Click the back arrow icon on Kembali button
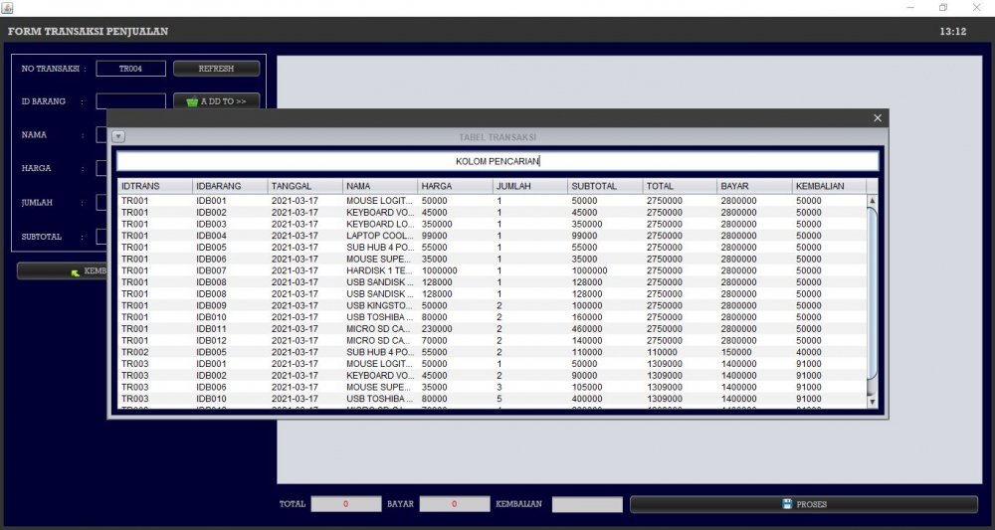The height and width of the screenshot is (530, 995). pyautogui.click(x=75, y=271)
